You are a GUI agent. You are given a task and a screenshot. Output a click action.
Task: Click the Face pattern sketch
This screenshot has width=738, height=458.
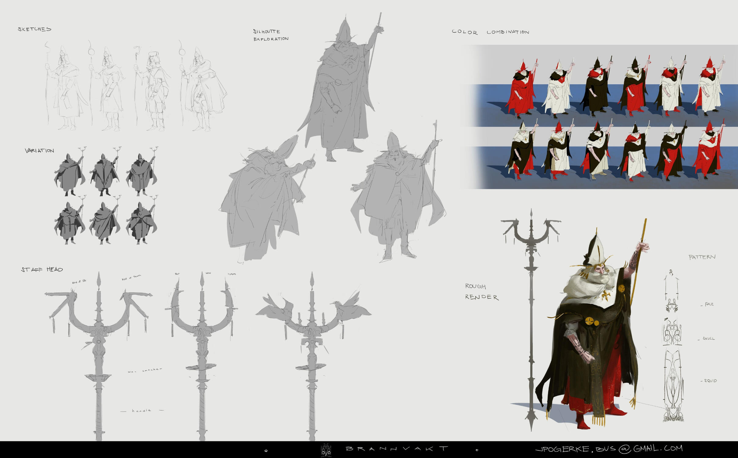click(672, 305)
